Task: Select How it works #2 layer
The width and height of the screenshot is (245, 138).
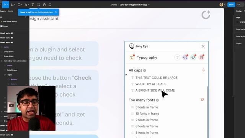Action: point(7,38)
